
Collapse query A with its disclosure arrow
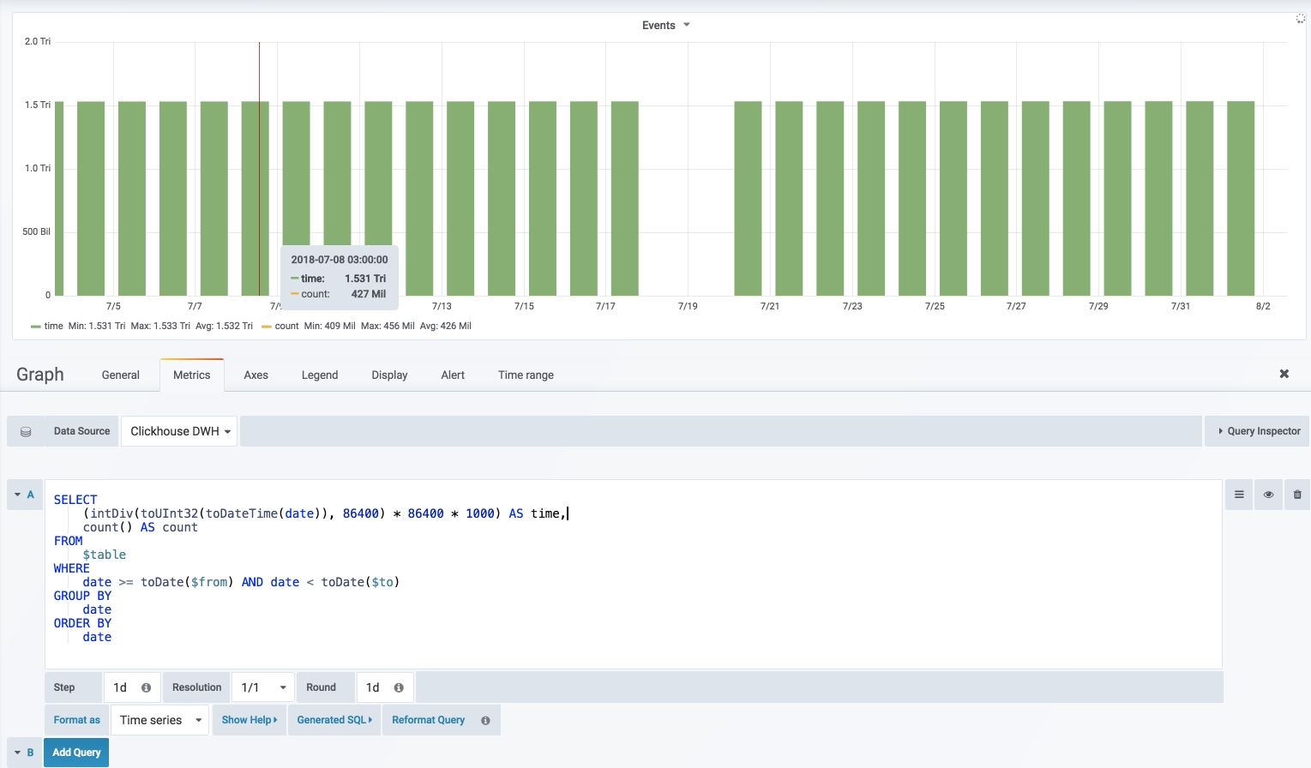click(x=19, y=494)
